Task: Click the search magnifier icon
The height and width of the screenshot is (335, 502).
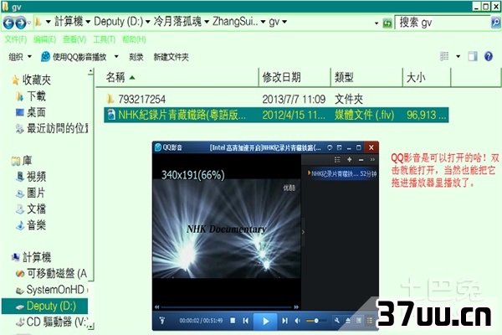Action: point(495,23)
